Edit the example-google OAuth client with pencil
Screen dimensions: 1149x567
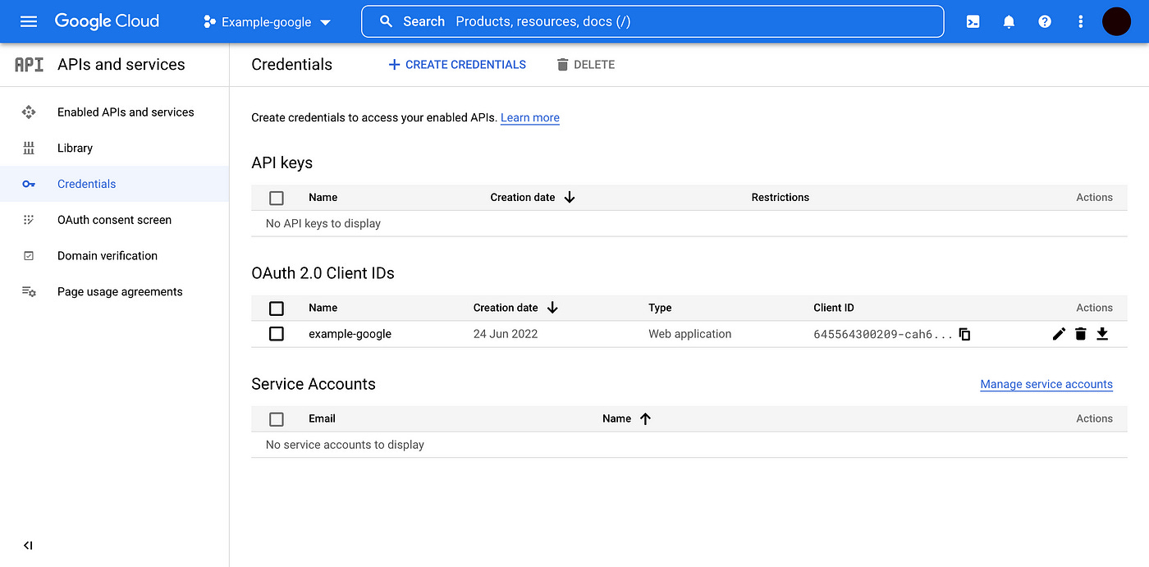(x=1059, y=334)
